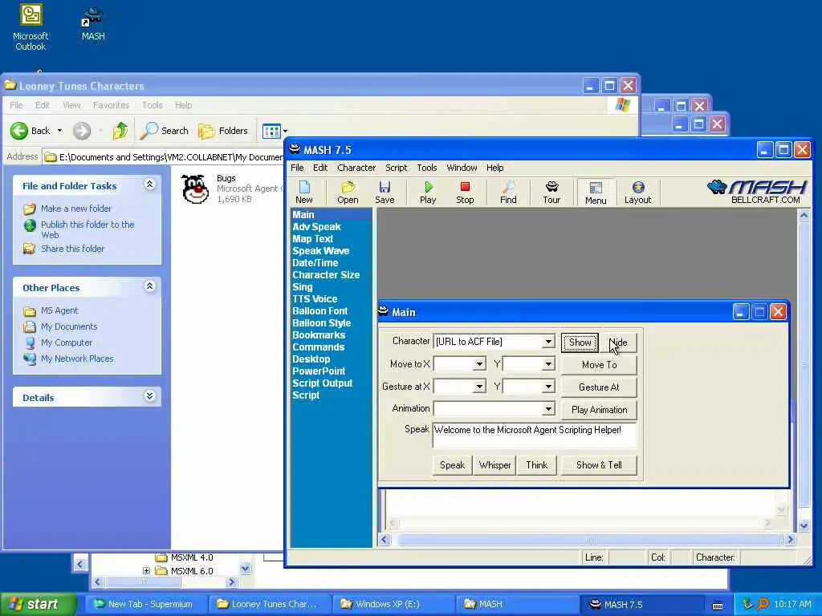This screenshot has width=822, height=616.
Task: Open the Tools menu in MASH
Action: pyautogui.click(x=427, y=168)
